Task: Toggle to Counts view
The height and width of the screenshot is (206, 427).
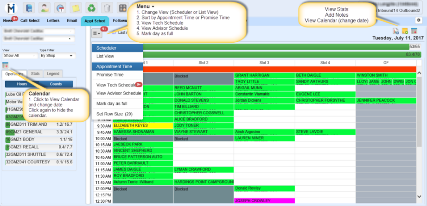Action: [56, 84]
